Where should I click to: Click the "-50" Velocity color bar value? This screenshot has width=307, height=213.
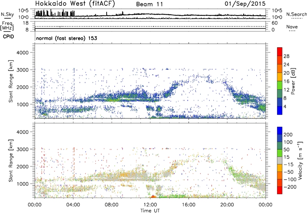(289, 172)
